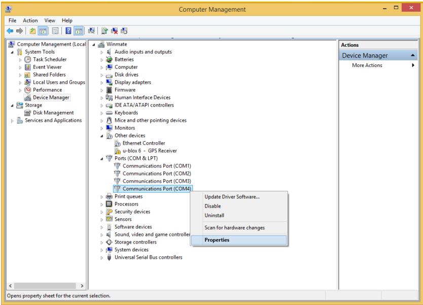Screen dimensions: 423x305
Task: Click the Ethernet Controller unknown device icon
Action: [117, 143]
